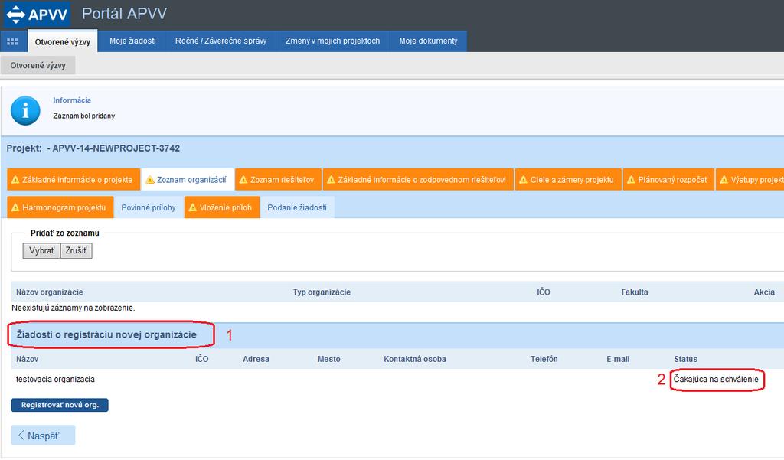This screenshot has width=784, height=460.
Task: Open Plánovaný rozpočet tab
Action: click(668, 180)
